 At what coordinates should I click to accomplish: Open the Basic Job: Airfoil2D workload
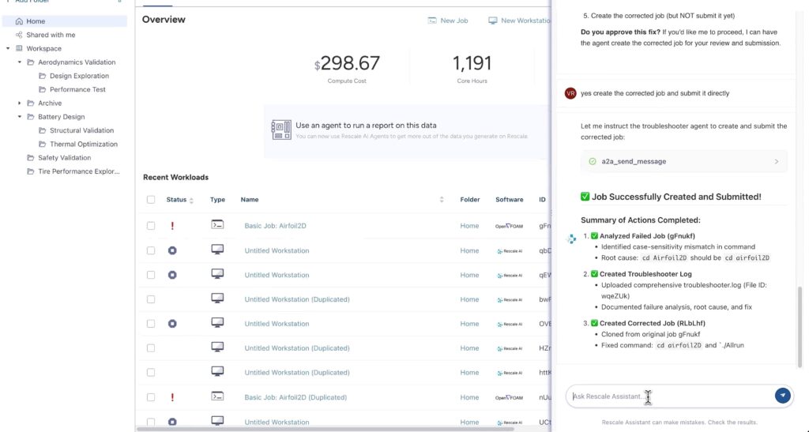pyautogui.click(x=275, y=226)
